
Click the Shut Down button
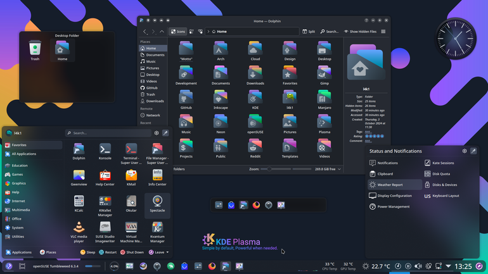tap(132, 252)
